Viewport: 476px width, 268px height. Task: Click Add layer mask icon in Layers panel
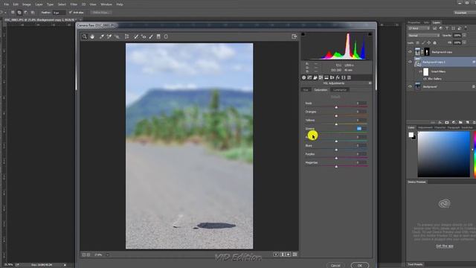pos(447,122)
